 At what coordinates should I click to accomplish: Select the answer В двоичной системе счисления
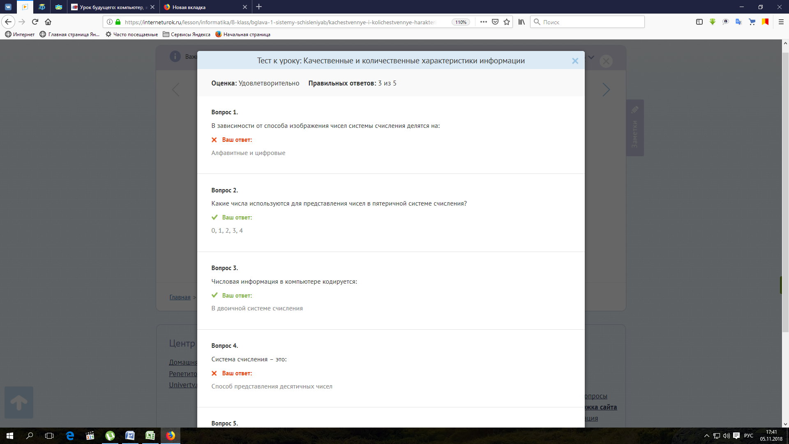257,308
